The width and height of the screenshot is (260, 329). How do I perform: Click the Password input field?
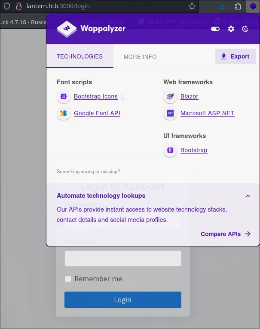(123, 258)
